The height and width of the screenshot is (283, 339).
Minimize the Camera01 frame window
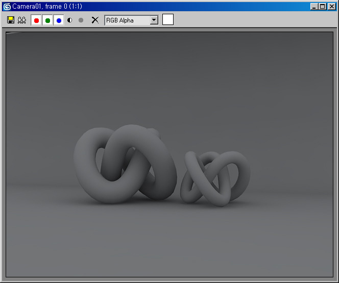314,7
